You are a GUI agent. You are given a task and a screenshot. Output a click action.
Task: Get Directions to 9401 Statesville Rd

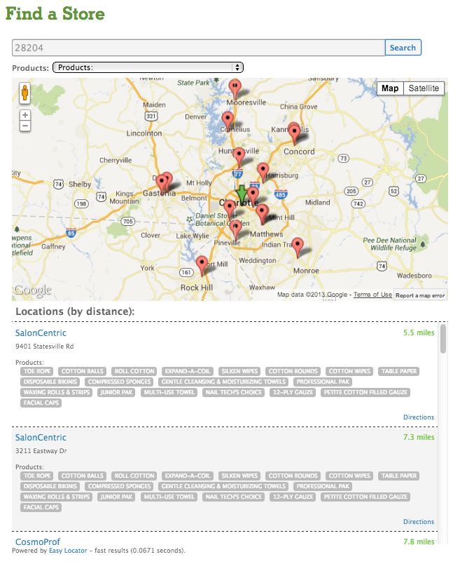coord(419,417)
